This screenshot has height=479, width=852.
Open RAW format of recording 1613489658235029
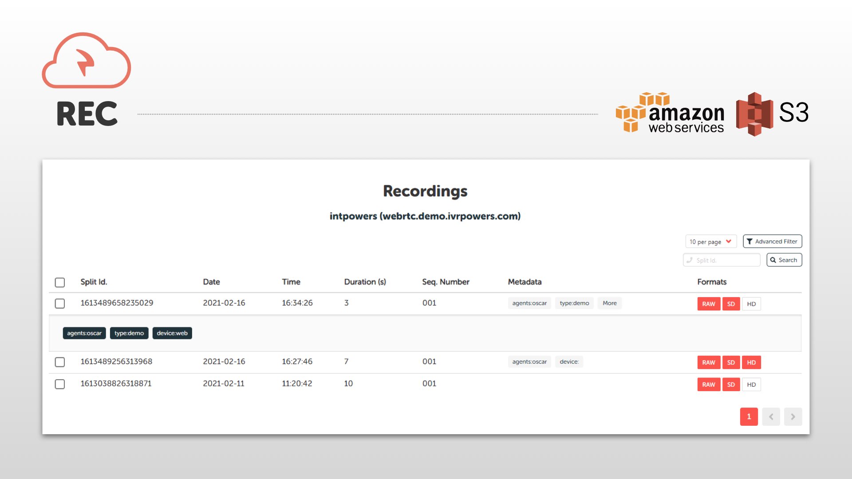708,304
